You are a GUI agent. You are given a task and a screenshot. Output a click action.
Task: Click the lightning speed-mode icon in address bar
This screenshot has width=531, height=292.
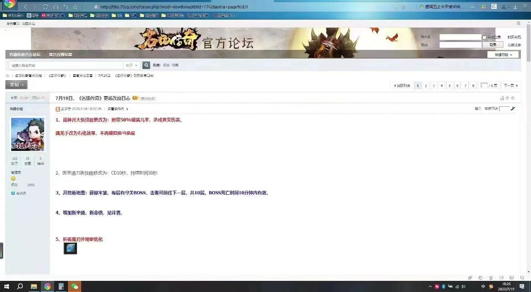click(397, 7)
